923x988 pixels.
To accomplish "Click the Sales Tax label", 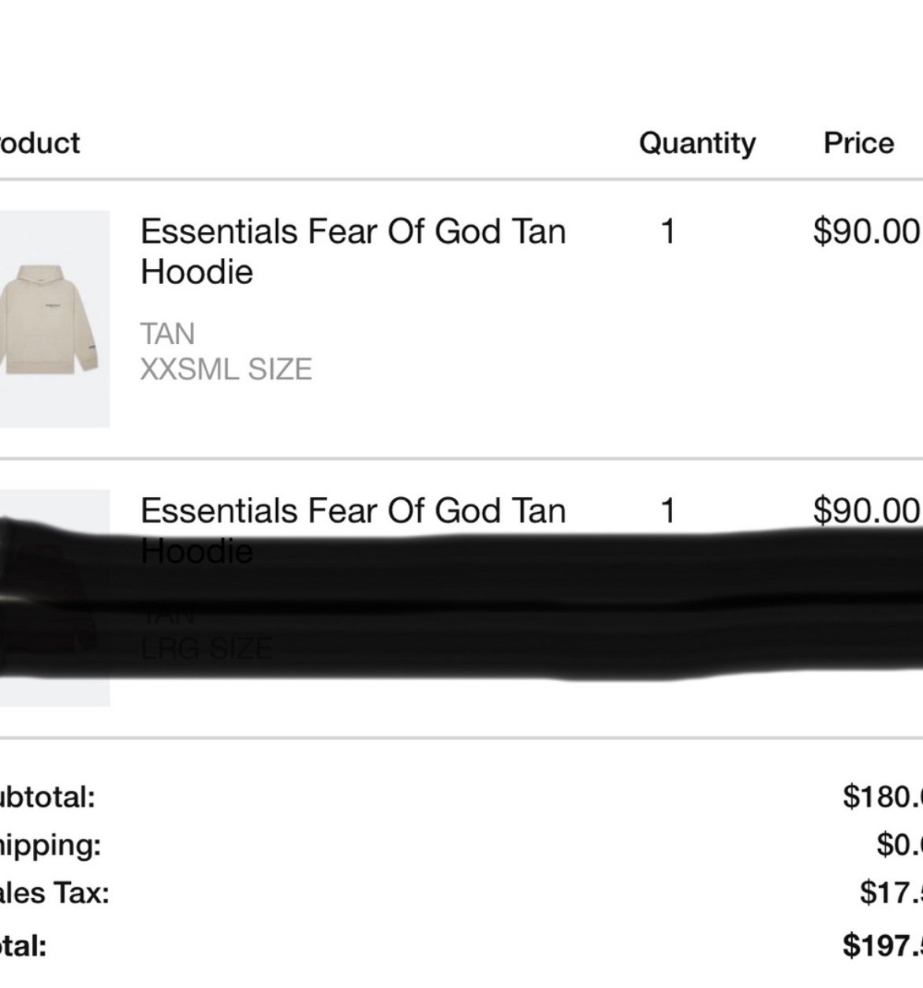I will tap(54, 893).
